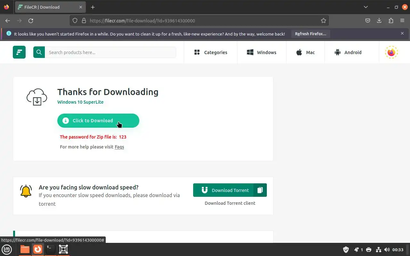Viewport: 410px width, 256px height.
Task: Expand the list all tabs dropdown
Action: point(366,7)
